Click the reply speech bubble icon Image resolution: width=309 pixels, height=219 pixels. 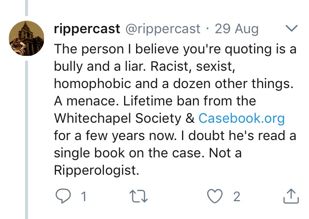[63, 196]
